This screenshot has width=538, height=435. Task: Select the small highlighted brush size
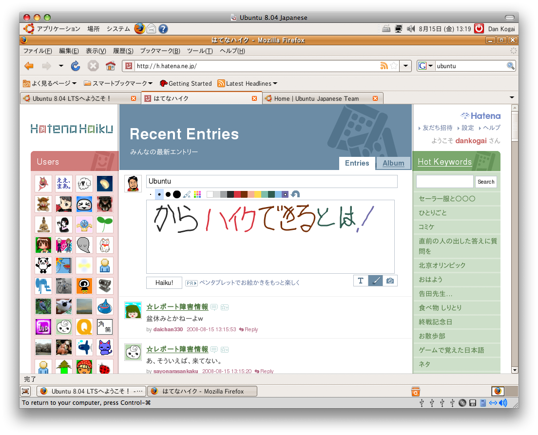coord(159,194)
